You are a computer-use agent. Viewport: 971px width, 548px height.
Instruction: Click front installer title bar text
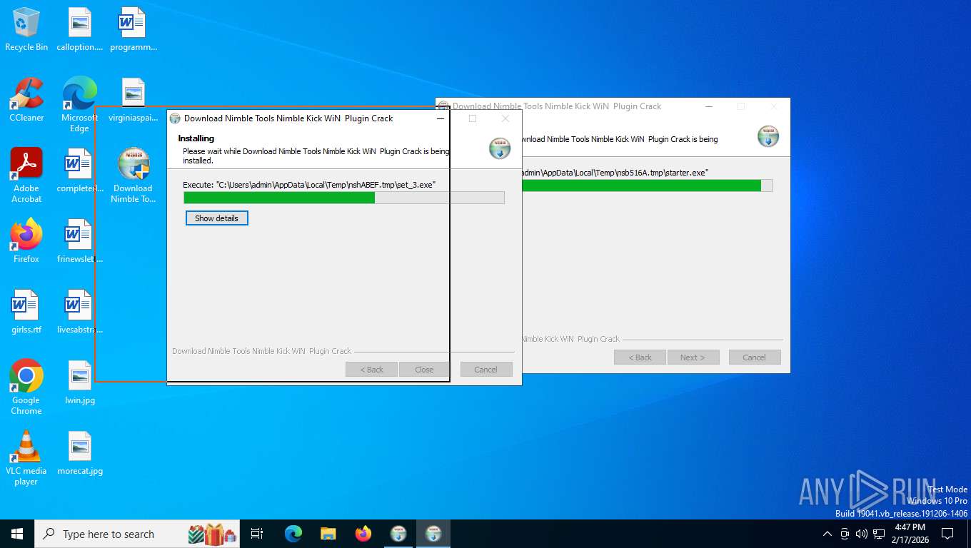coord(288,118)
